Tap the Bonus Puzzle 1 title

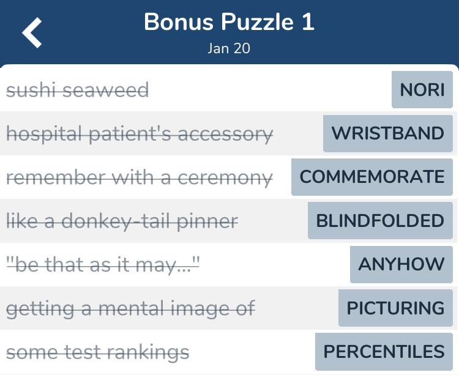click(x=229, y=22)
